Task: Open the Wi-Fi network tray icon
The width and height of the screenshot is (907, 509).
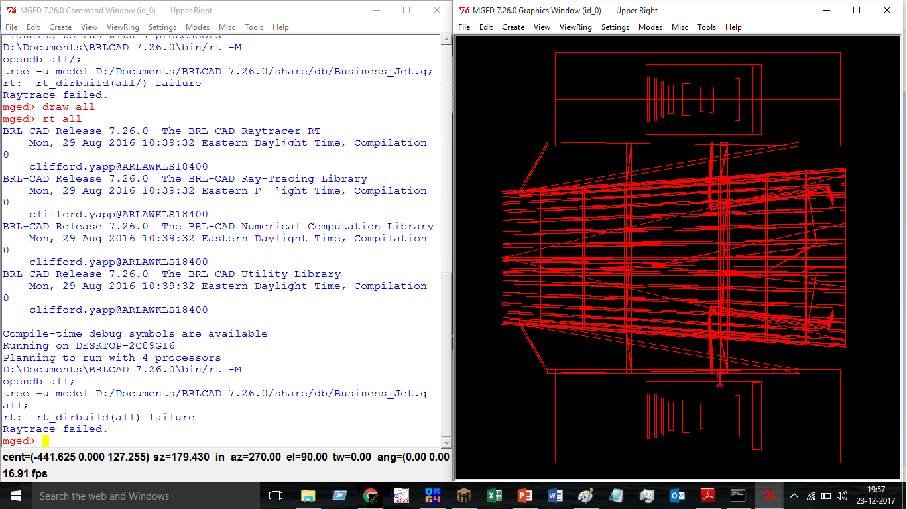Action: point(810,496)
